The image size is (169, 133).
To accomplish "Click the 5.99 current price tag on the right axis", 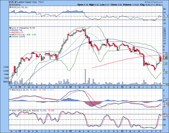I will (x=165, y=58).
